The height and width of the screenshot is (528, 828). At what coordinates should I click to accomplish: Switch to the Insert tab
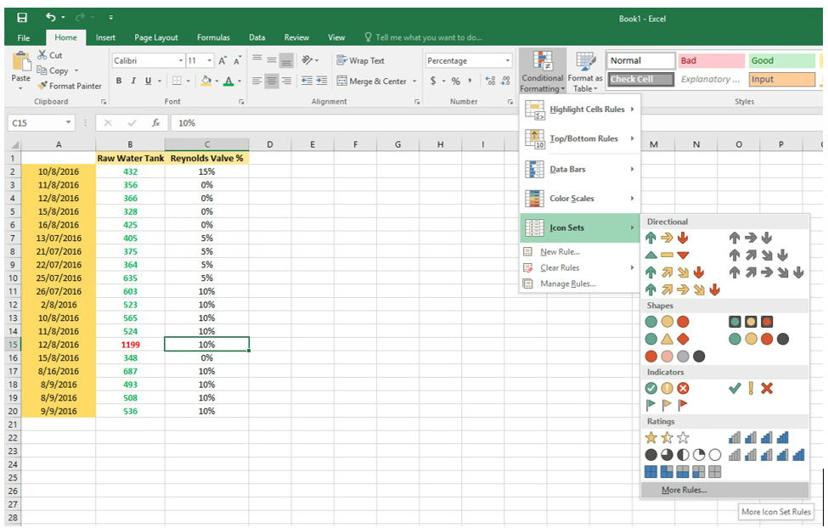pyautogui.click(x=105, y=37)
